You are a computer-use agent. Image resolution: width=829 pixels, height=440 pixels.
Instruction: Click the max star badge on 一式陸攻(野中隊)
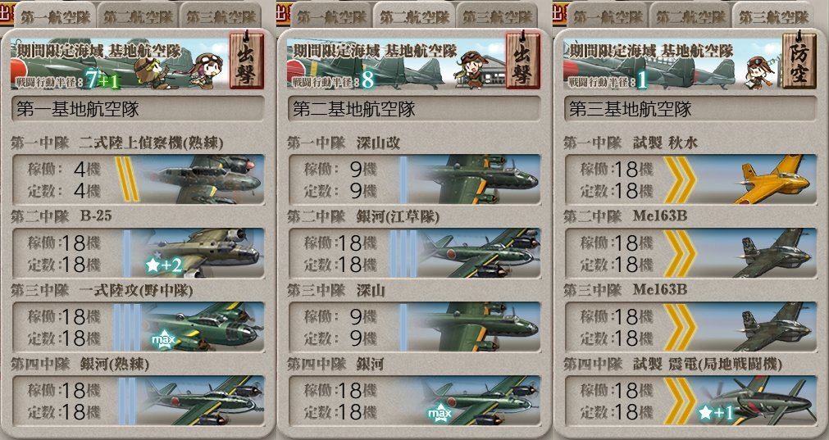tap(163, 339)
